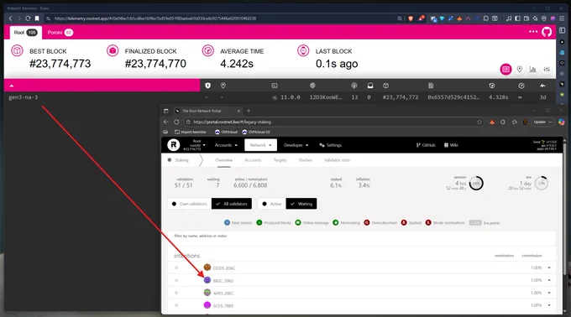Click the era progress circle indicator

coord(542,183)
